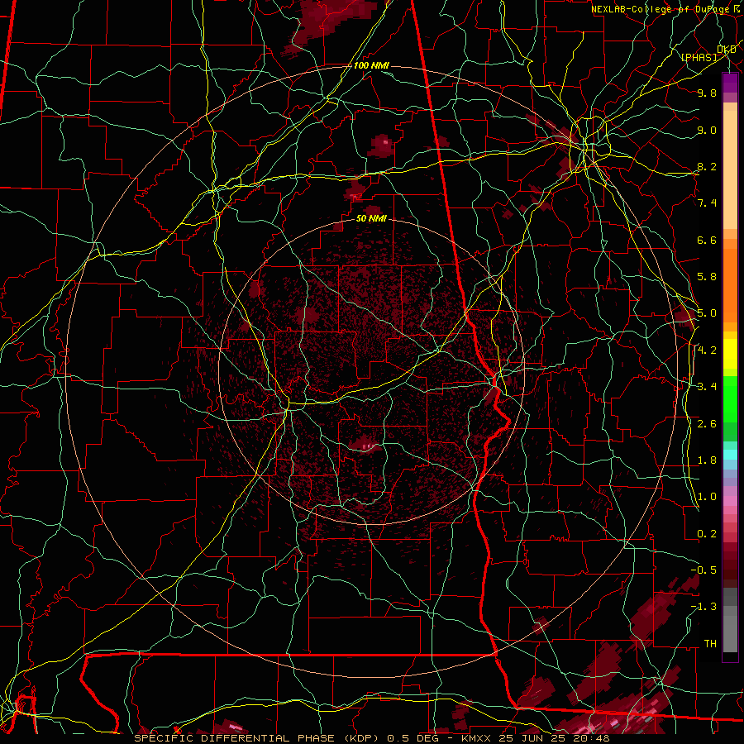Select the -1.3 value on the color scale

pyautogui.click(x=703, y=607)
